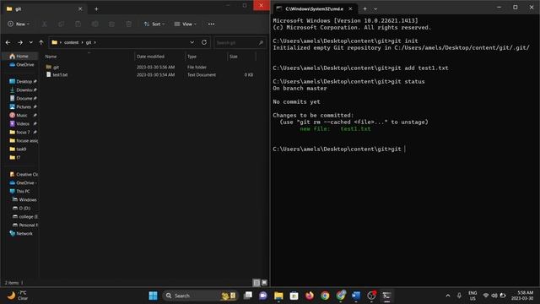Expand address bar history dropdown
Image resolution: width=540 pixels, height=304 pixels.
pyautogui.click(x=192, y=42)
